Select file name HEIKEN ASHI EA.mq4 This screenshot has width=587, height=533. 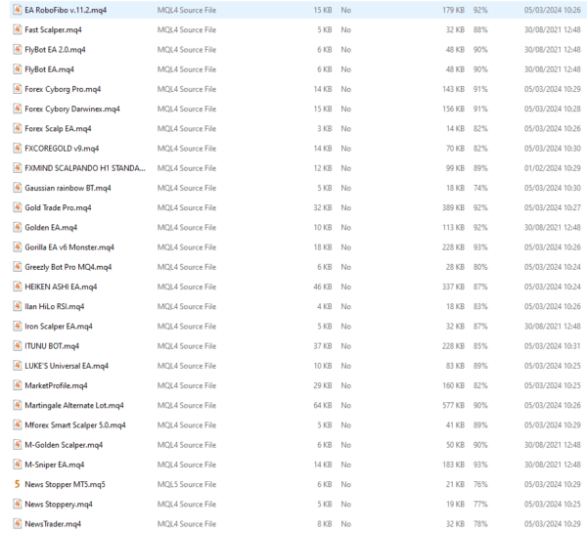click(61, 288)
